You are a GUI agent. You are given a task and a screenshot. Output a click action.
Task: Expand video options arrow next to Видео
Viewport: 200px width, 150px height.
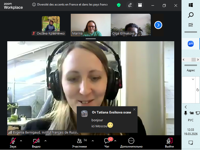coord(45,141)
